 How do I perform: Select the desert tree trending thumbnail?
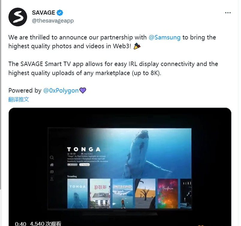point(145,193)
